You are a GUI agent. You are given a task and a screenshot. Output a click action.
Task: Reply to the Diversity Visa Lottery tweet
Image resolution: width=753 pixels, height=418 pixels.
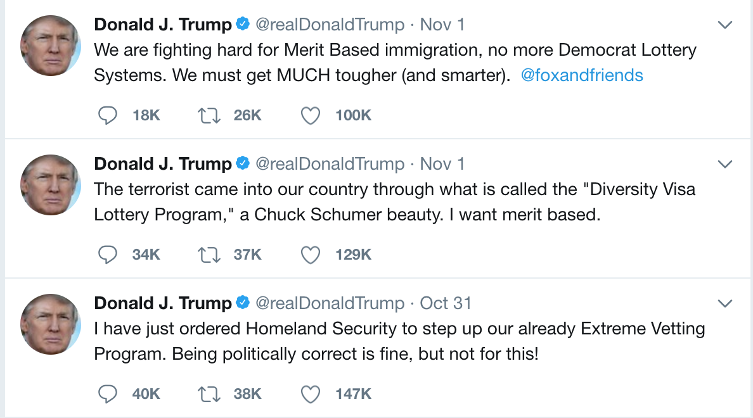point(108,255)
